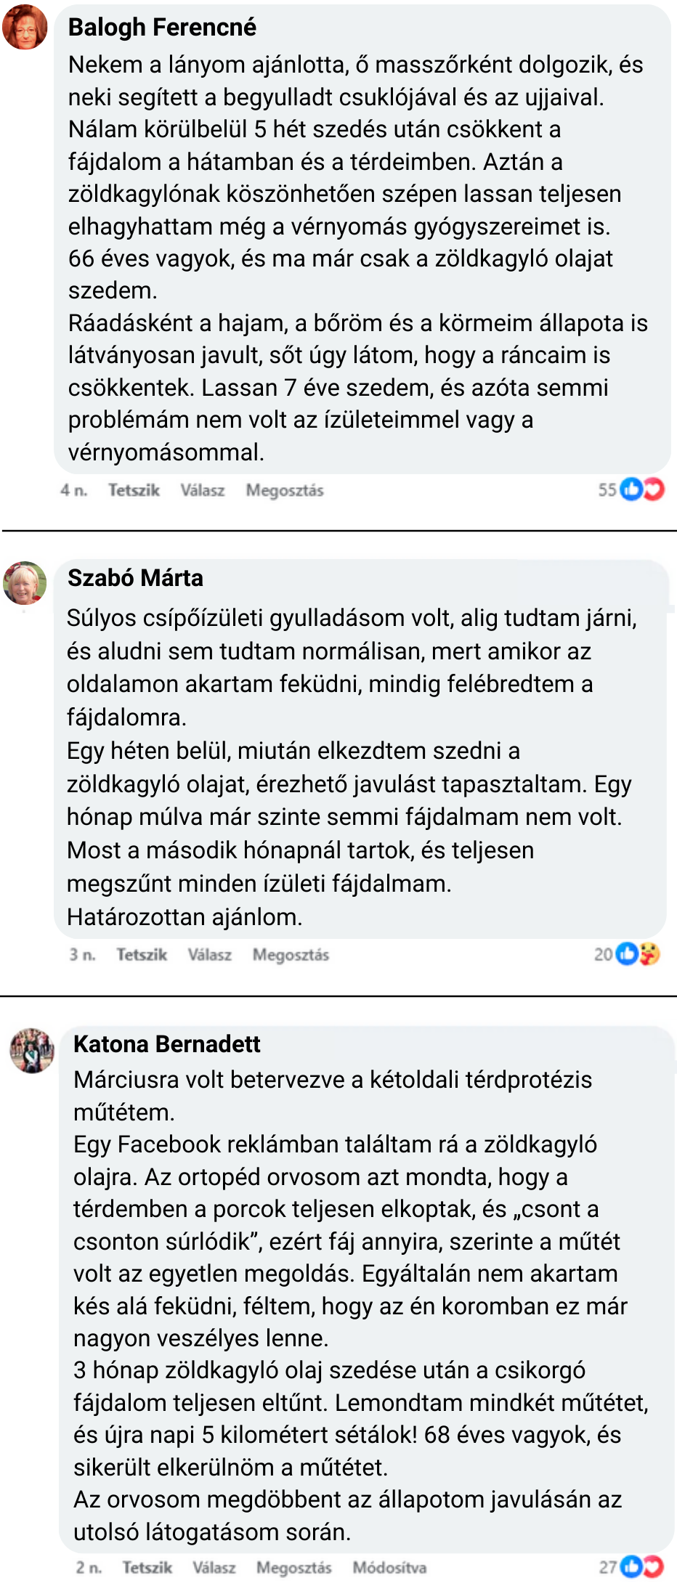Image resolution: width=677 pixels, height=1583 pixels.
Task: Click Válasz under Balogh Ferencné's comment
Action: [203, 490]
